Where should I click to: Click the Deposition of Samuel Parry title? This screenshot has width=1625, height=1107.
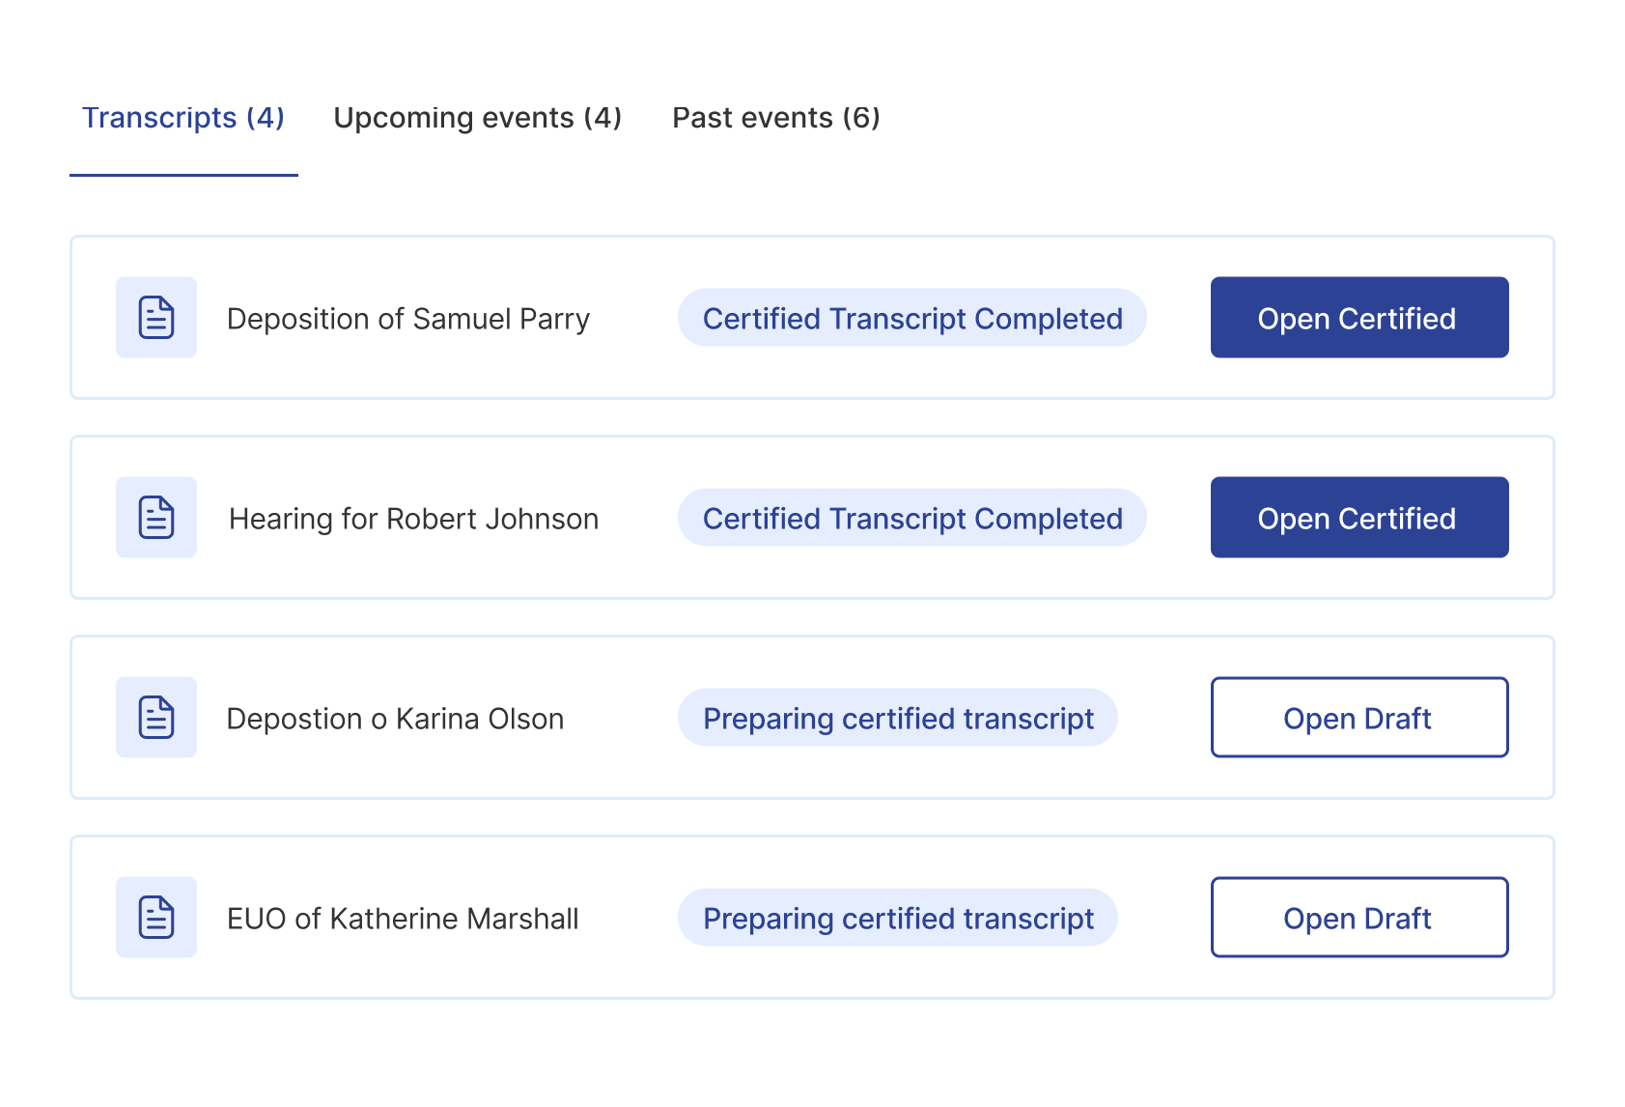click(x=407, y=319)
